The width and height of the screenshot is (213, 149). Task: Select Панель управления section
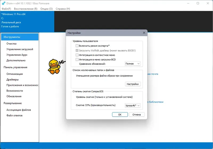pyautogui.click(x=15, y=67)
